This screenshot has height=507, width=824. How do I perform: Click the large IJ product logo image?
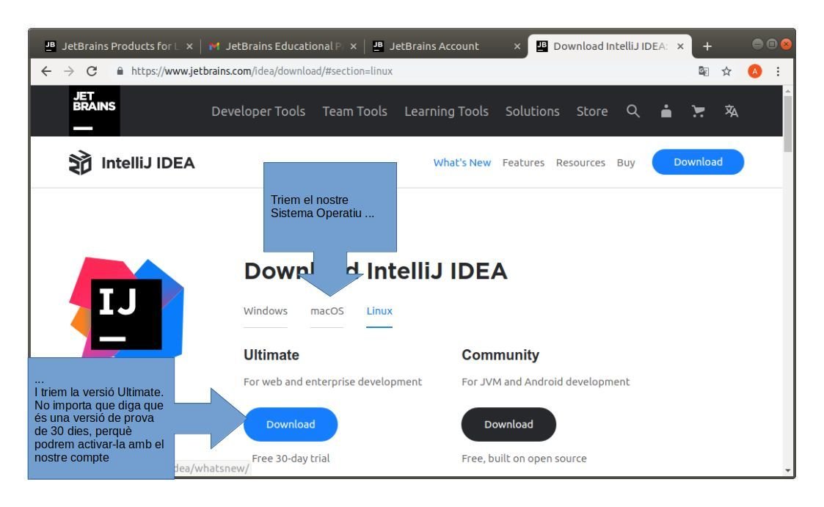click(x=127, y=309)
